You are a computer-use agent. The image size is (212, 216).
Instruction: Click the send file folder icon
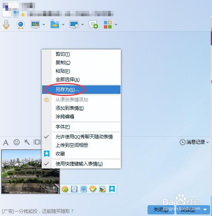pyautogui.click(x=55, y=24)
